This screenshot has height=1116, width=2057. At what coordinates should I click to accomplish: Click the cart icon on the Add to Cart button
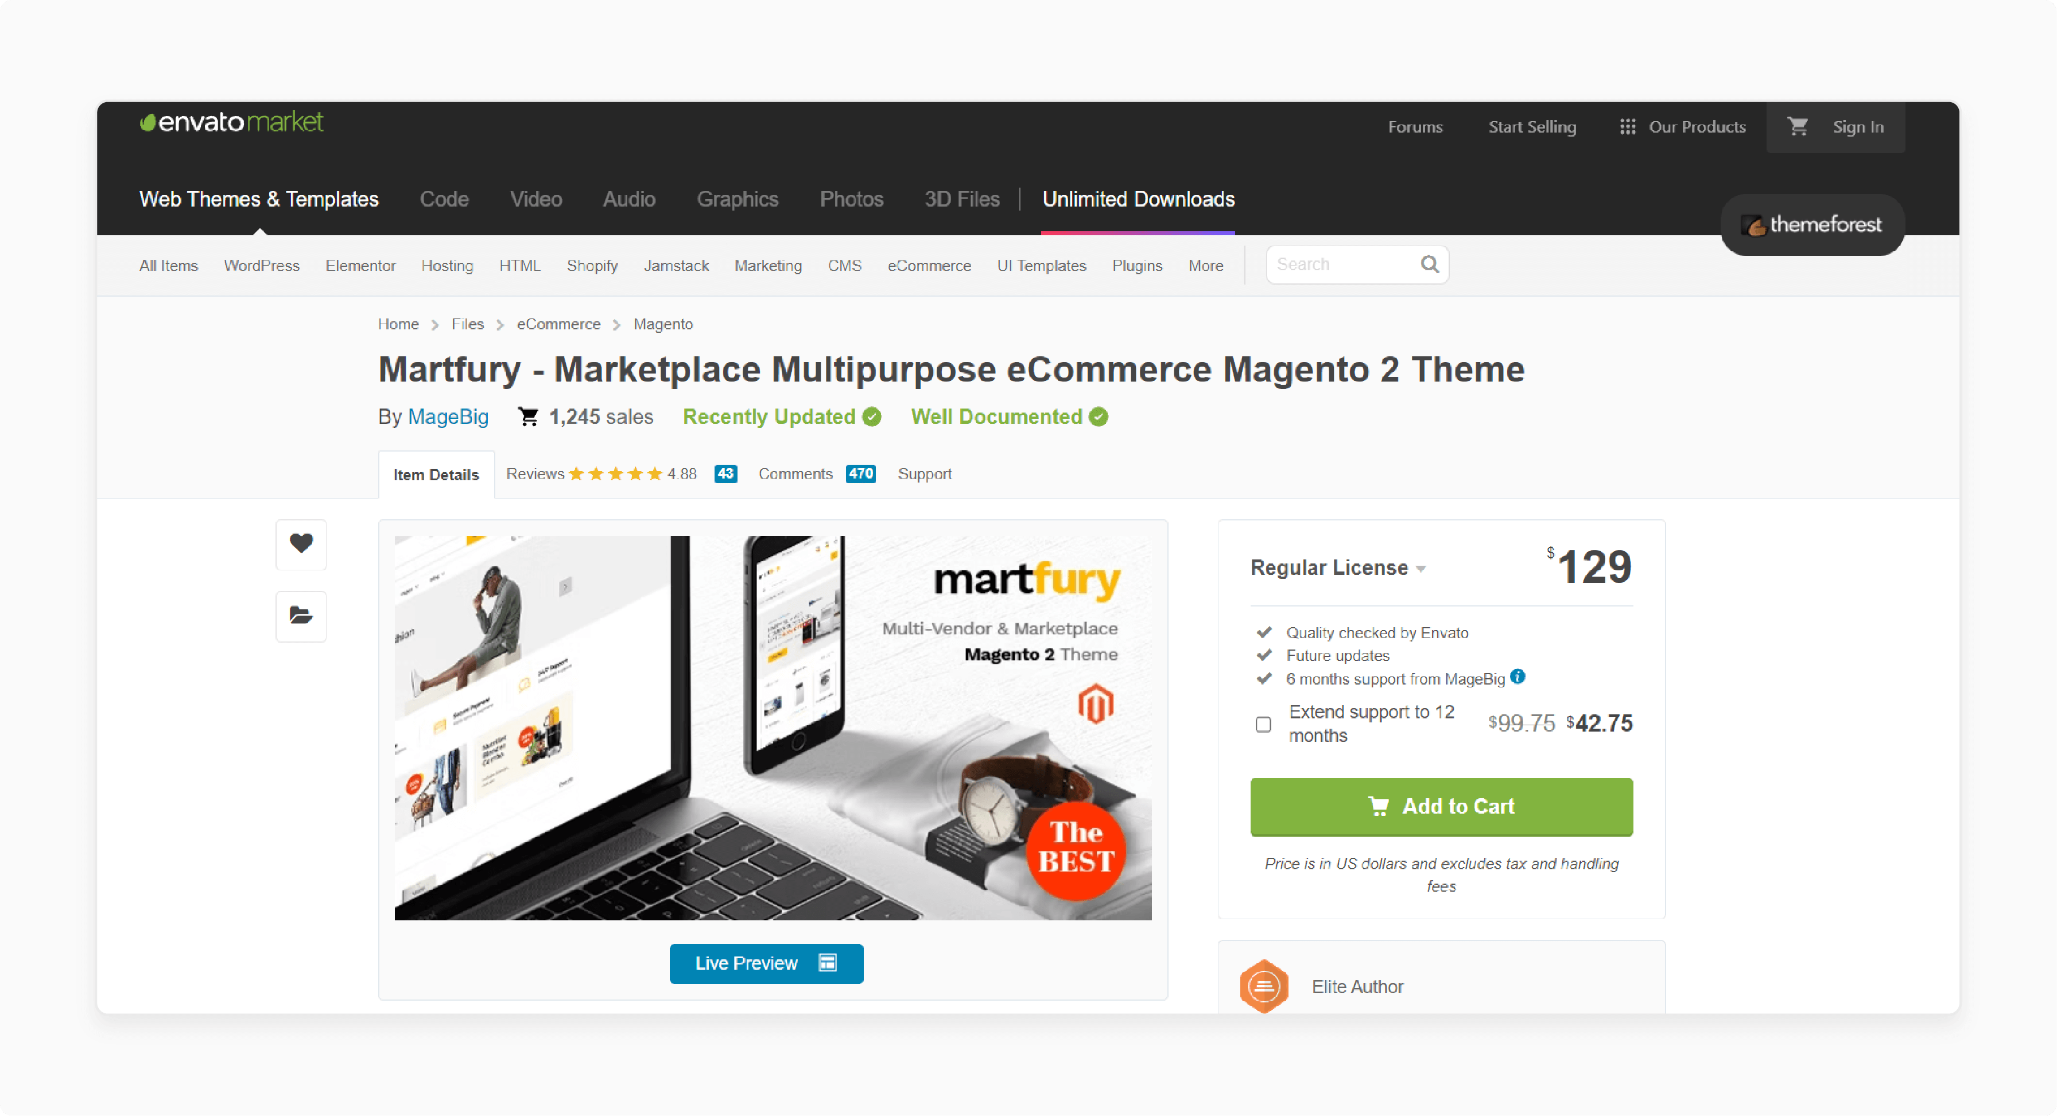pos(1378,807)
